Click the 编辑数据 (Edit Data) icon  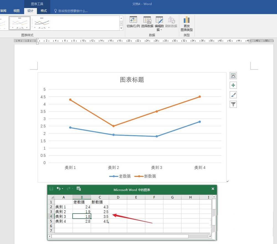pos(160,21)
